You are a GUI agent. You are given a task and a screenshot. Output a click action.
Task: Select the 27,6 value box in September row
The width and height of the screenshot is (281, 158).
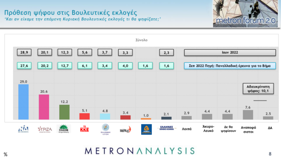pyautogui.click(x=23, y=65)
